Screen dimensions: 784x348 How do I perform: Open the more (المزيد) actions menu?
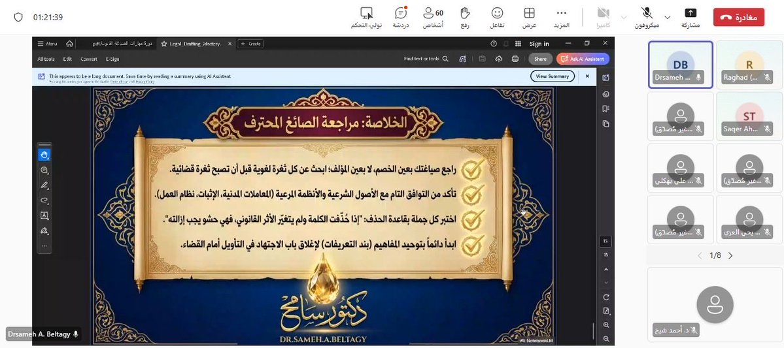pyautogui.click(x=562, y=18)
